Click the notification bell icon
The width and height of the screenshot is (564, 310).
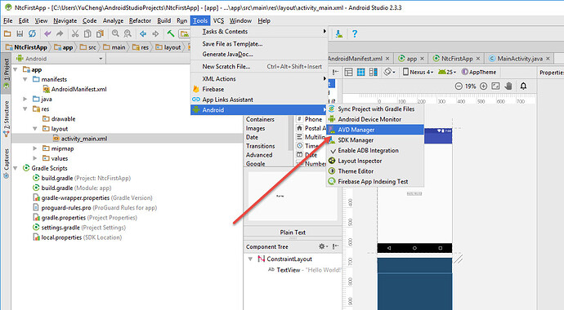523,86
